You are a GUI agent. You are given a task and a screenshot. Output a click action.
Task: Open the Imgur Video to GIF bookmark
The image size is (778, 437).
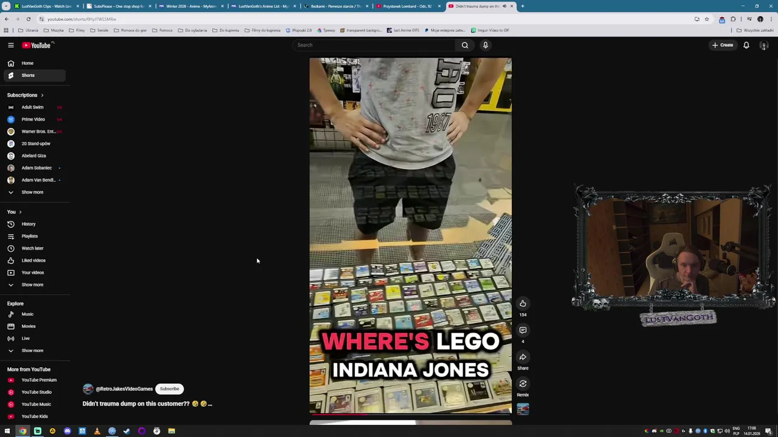pyautogui.click(x=490, y=30)
